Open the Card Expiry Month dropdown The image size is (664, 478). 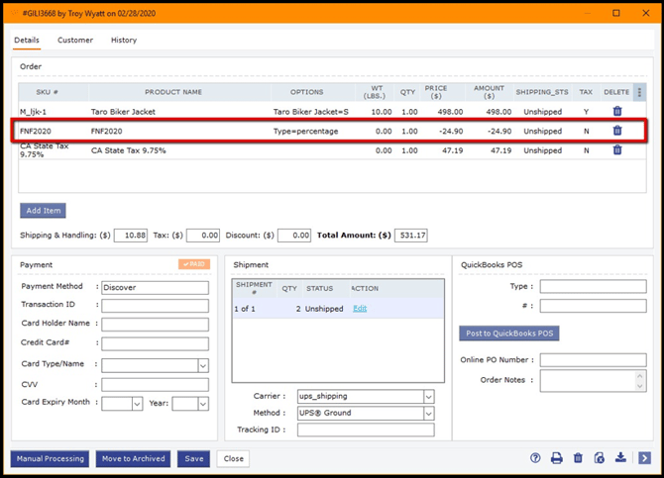point(137,404)
